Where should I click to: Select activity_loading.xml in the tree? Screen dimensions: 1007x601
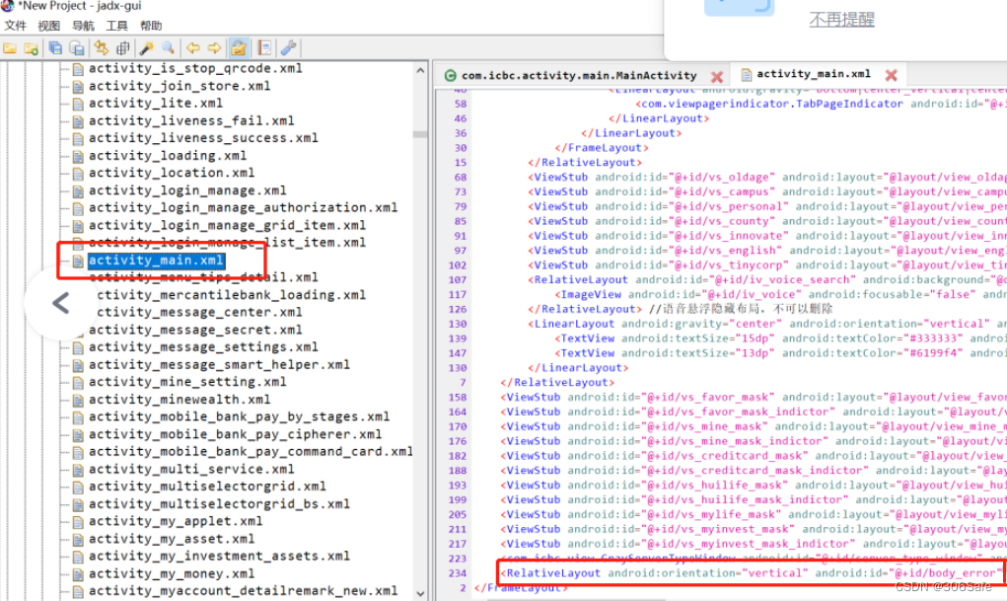(167, 156)
